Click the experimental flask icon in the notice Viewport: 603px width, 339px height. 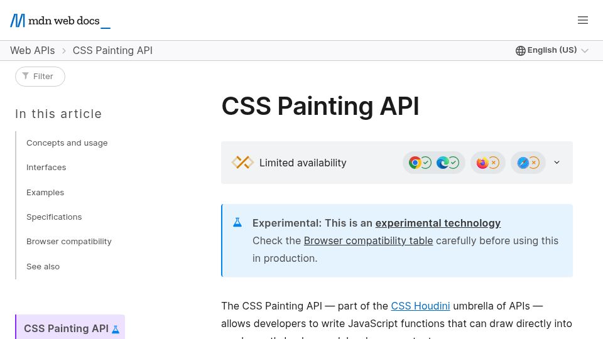(237, 222)
